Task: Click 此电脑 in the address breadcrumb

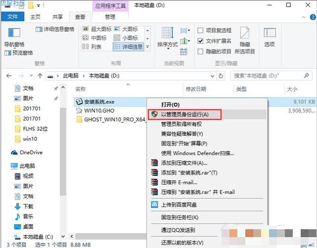Action: 71,76
